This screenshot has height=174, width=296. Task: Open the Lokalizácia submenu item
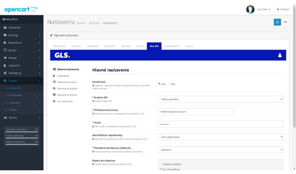click(x=22, y=103)
